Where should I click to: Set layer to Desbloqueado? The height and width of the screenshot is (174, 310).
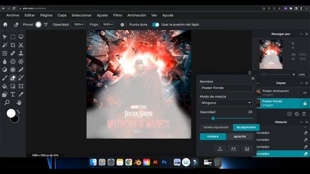pos(216,128)
